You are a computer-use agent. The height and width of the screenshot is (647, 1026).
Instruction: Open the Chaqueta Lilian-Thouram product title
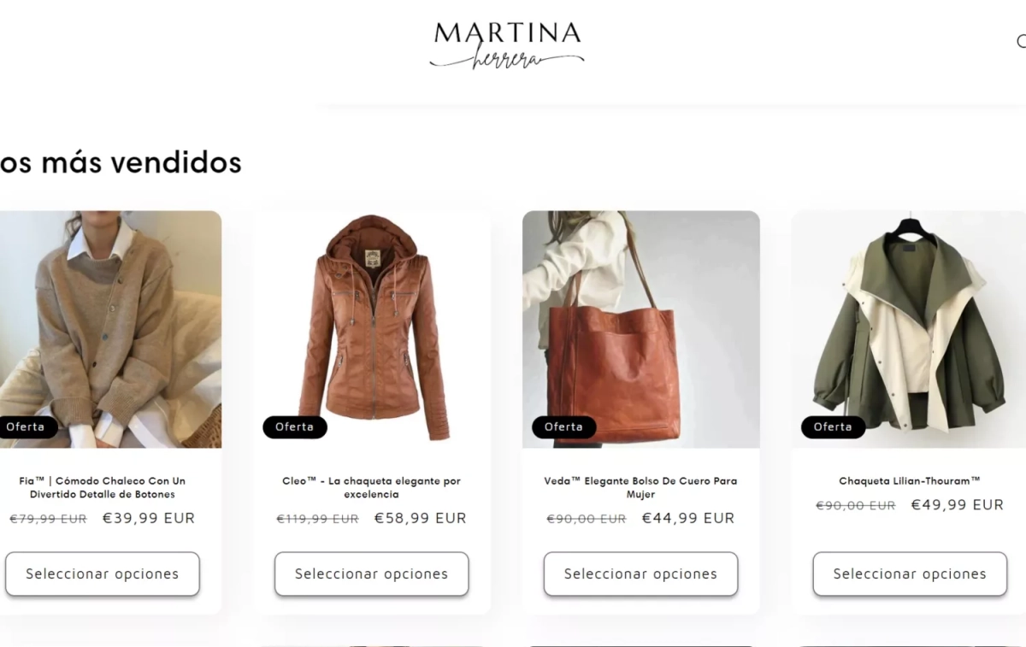(x=910, y=481)
